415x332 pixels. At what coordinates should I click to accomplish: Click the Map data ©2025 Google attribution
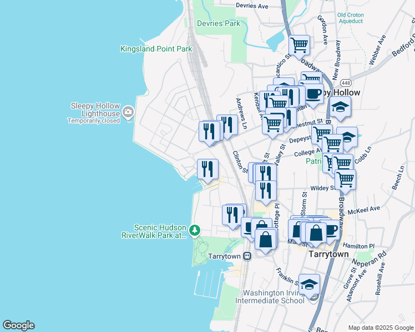(x=381, y=328)
